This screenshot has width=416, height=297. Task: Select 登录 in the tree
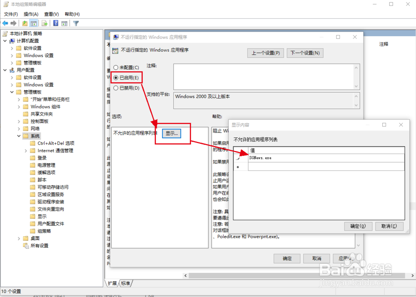coord(42,158)
